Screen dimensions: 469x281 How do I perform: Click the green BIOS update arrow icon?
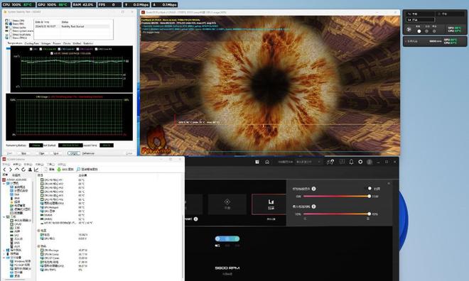tap(59, 170)
